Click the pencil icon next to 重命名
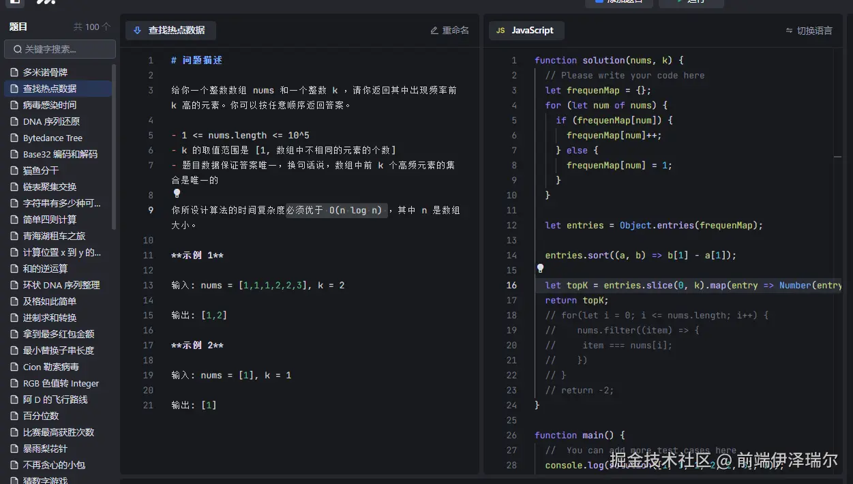The image size is (853, 484). click(x=434, y=30)
